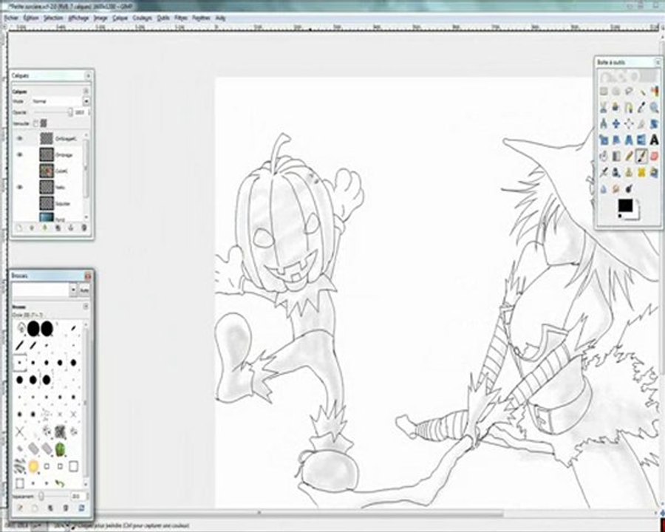Select the Crop tool
The width and height of the screenshot is (665, 532).
641,123
